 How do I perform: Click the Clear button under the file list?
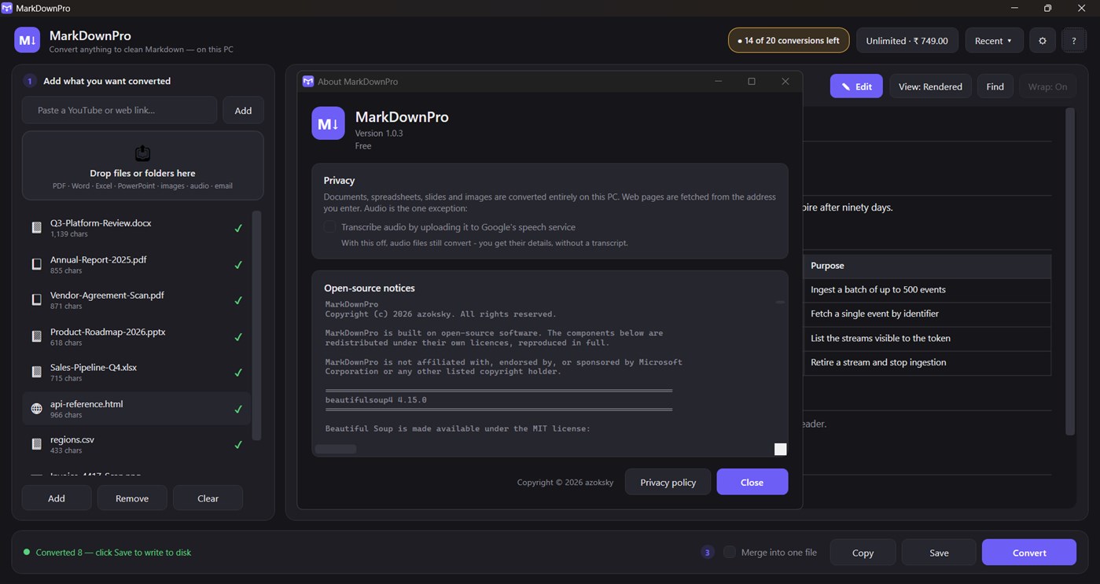208,498
